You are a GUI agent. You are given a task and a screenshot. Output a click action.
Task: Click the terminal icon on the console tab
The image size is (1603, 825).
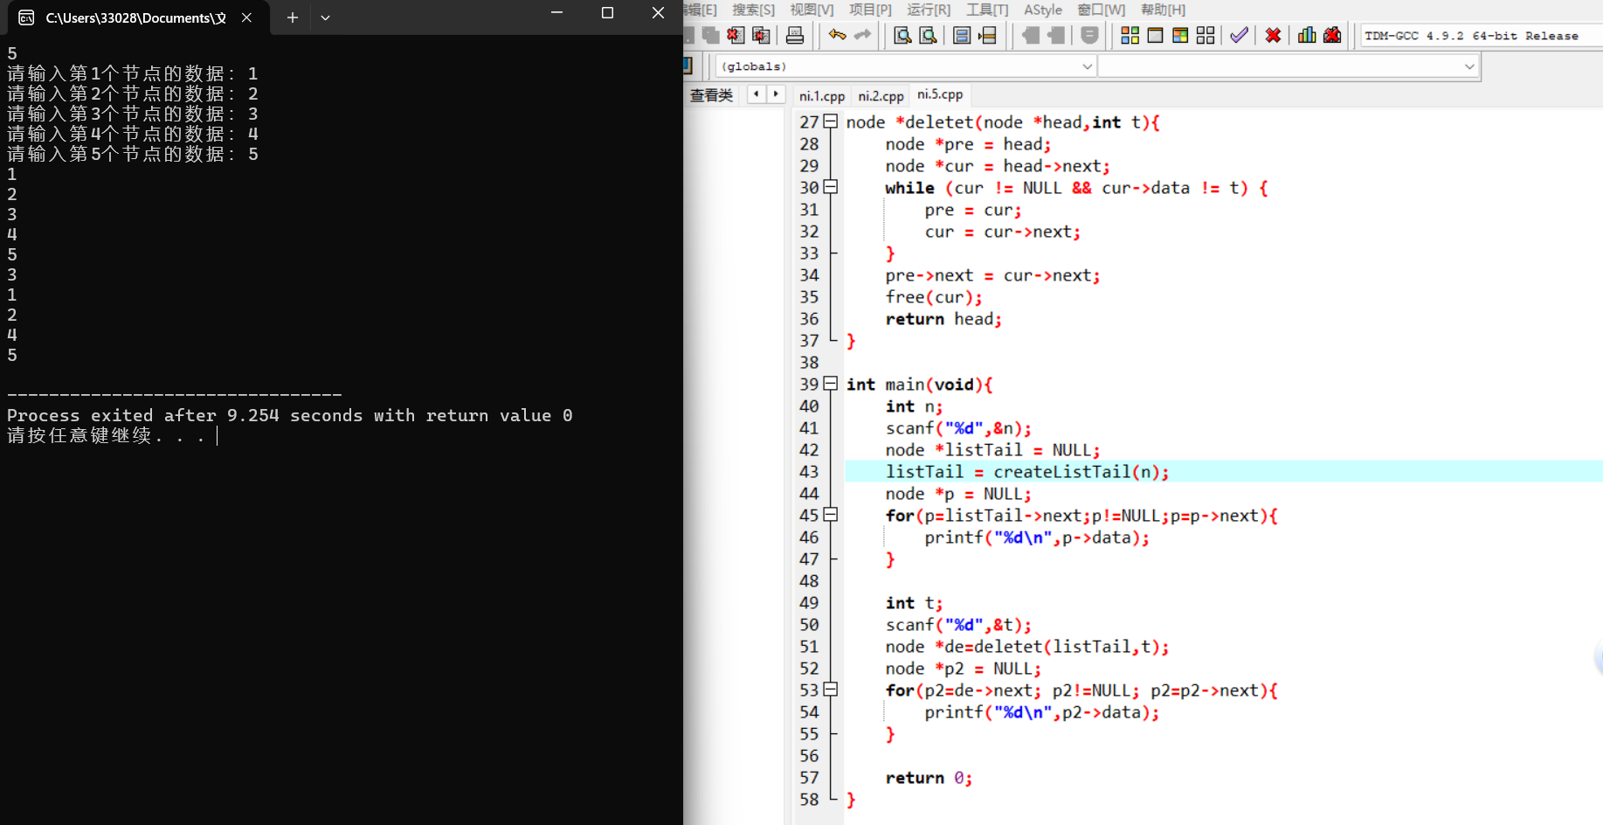click(26, 17)
